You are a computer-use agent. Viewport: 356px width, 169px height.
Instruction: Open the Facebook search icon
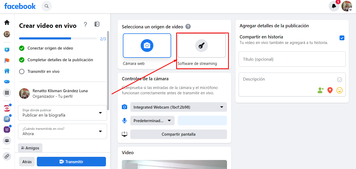click(x=47, y=6)
